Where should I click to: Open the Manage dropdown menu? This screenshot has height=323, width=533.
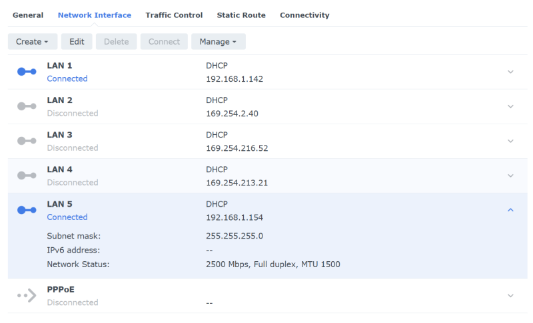219,41
